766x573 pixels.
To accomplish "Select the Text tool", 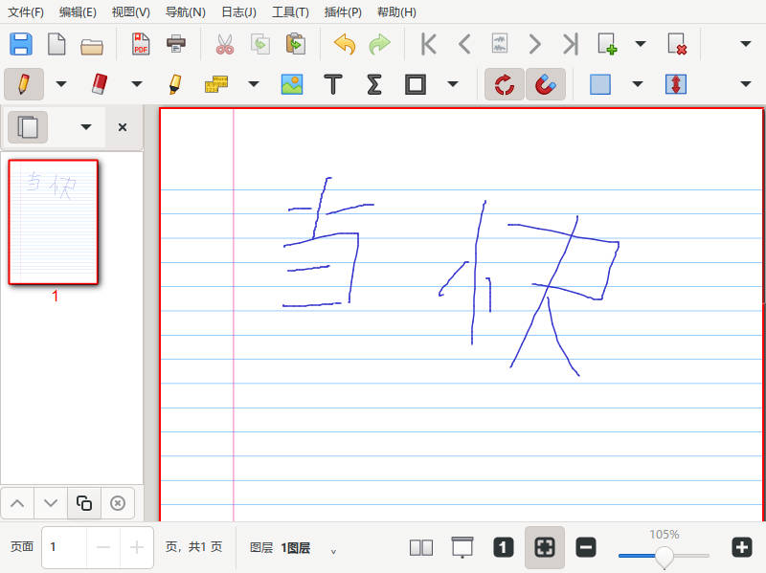I will [333, 84].
